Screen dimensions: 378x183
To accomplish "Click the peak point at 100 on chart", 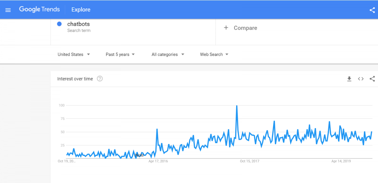I will [x=237, y=106].
